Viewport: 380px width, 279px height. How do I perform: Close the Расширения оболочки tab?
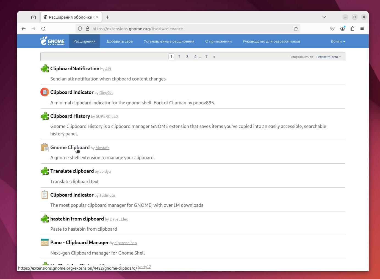click(x=97, y=17)
